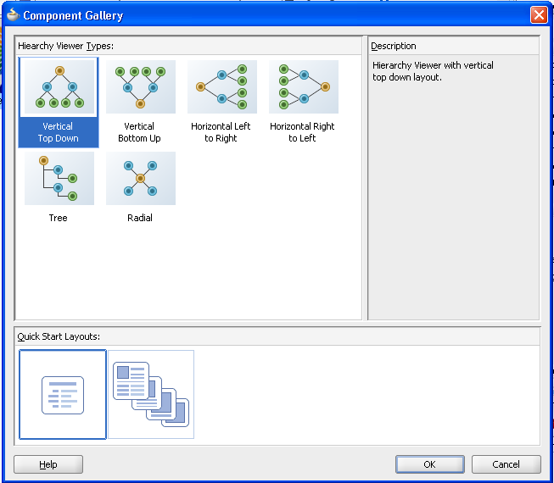This screenshot has height=483, width=554.
Task: Click the Component Gallery title bar icon
Action: pos(13,15)
